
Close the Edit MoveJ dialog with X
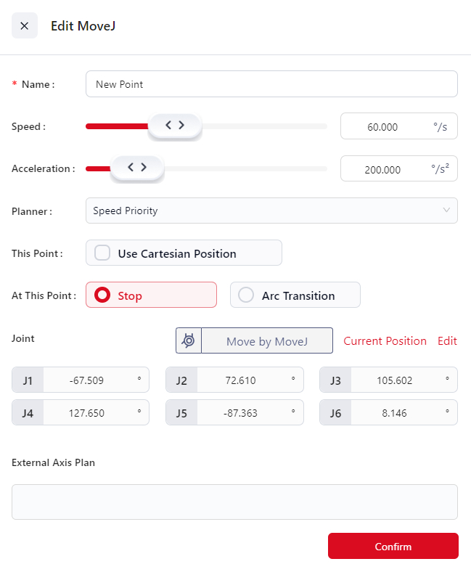25,26
